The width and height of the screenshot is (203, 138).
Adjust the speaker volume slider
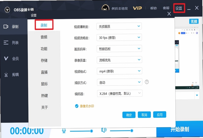122,131
